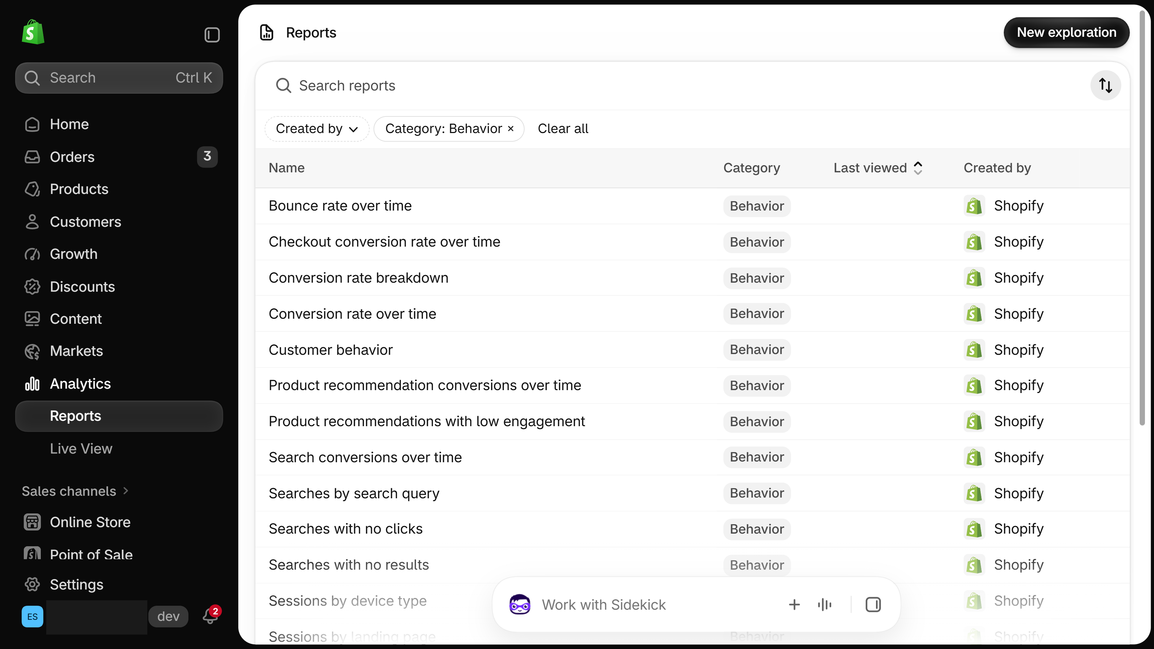The height and width of the screenshot is (649, 1154).
Task: Click the sidebar Search box
Action: 119,78
